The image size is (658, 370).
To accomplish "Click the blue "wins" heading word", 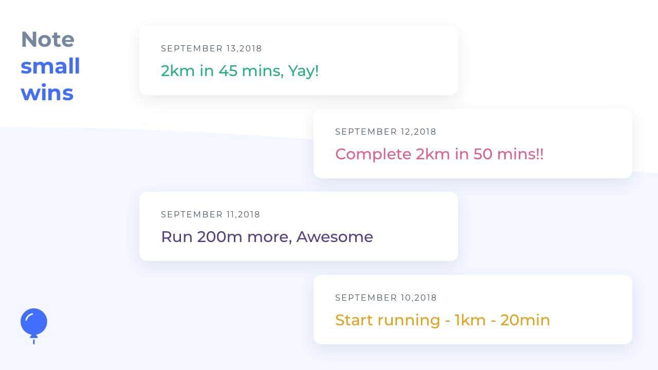I will point(47,93).
